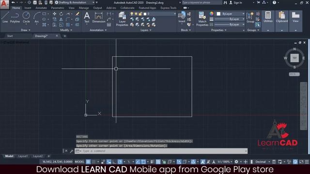310x174 pixels.
Task: Open the Decimal units dropdown
Action: coord(262,162)
